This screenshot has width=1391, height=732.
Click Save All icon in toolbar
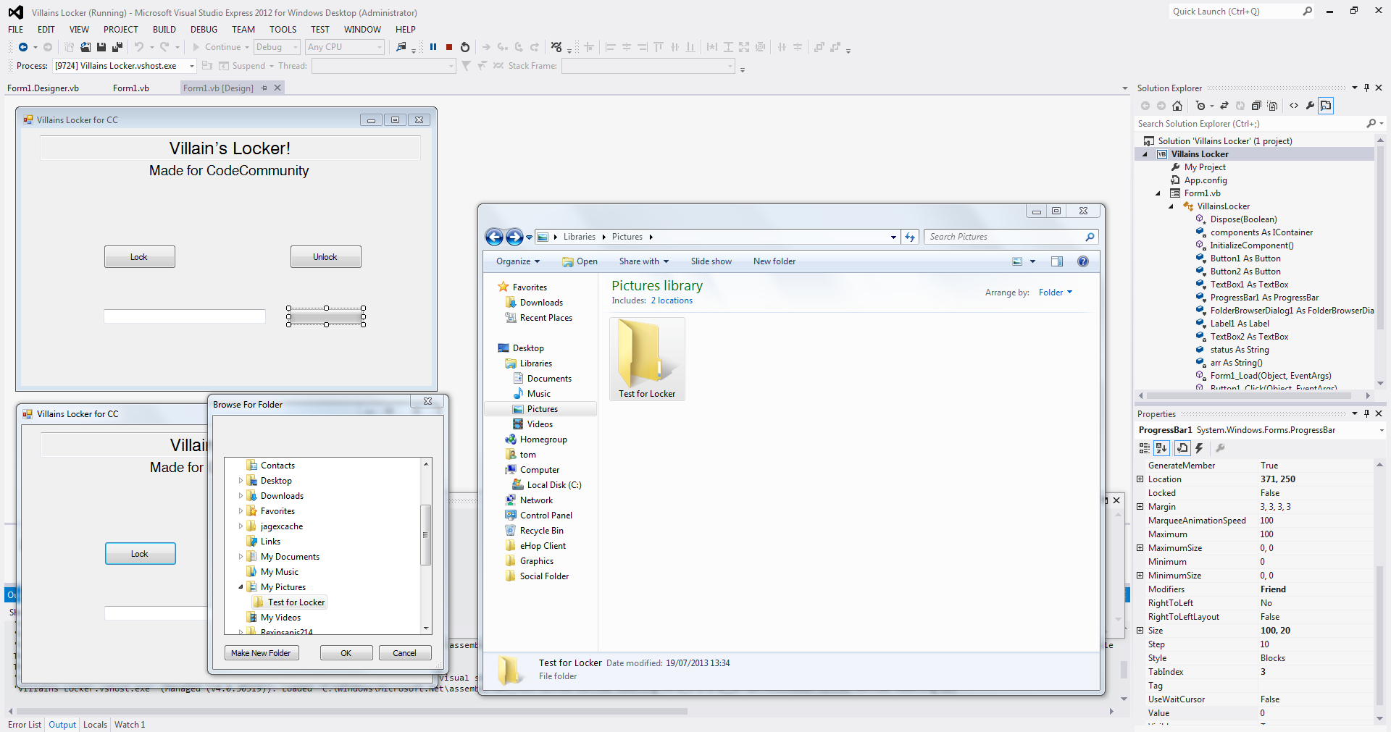117,47
